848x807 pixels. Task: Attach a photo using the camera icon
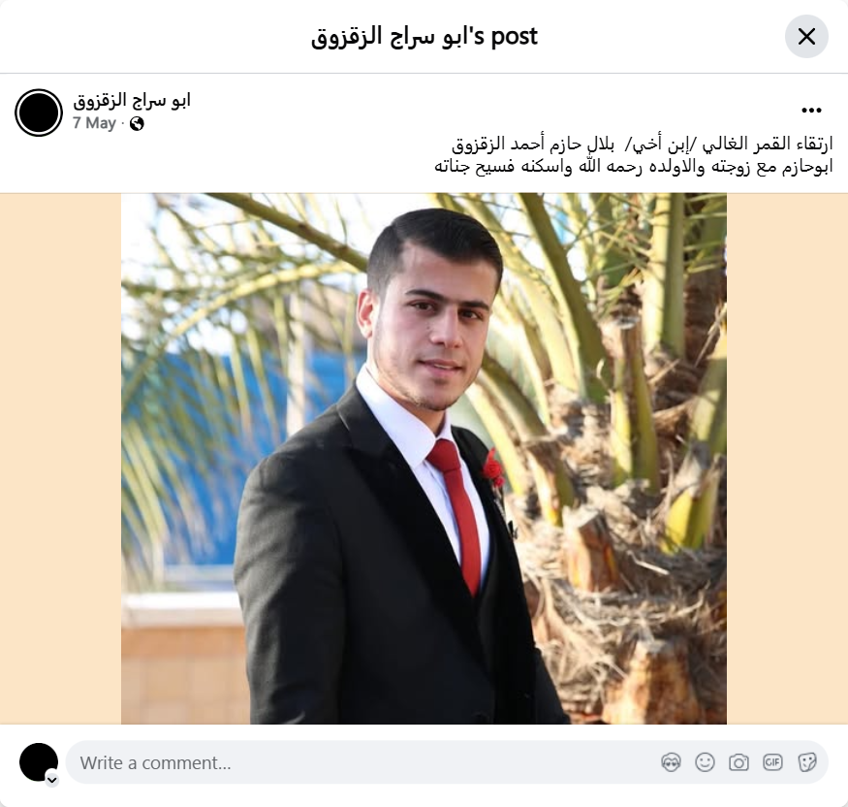[x=738, y=762]
